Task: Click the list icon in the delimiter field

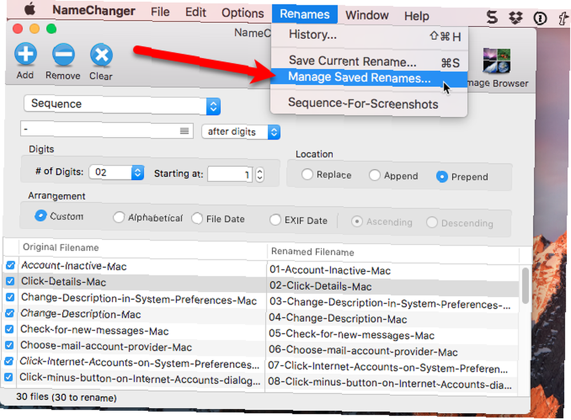Action: pyautogui.click(x=184, y=131)
